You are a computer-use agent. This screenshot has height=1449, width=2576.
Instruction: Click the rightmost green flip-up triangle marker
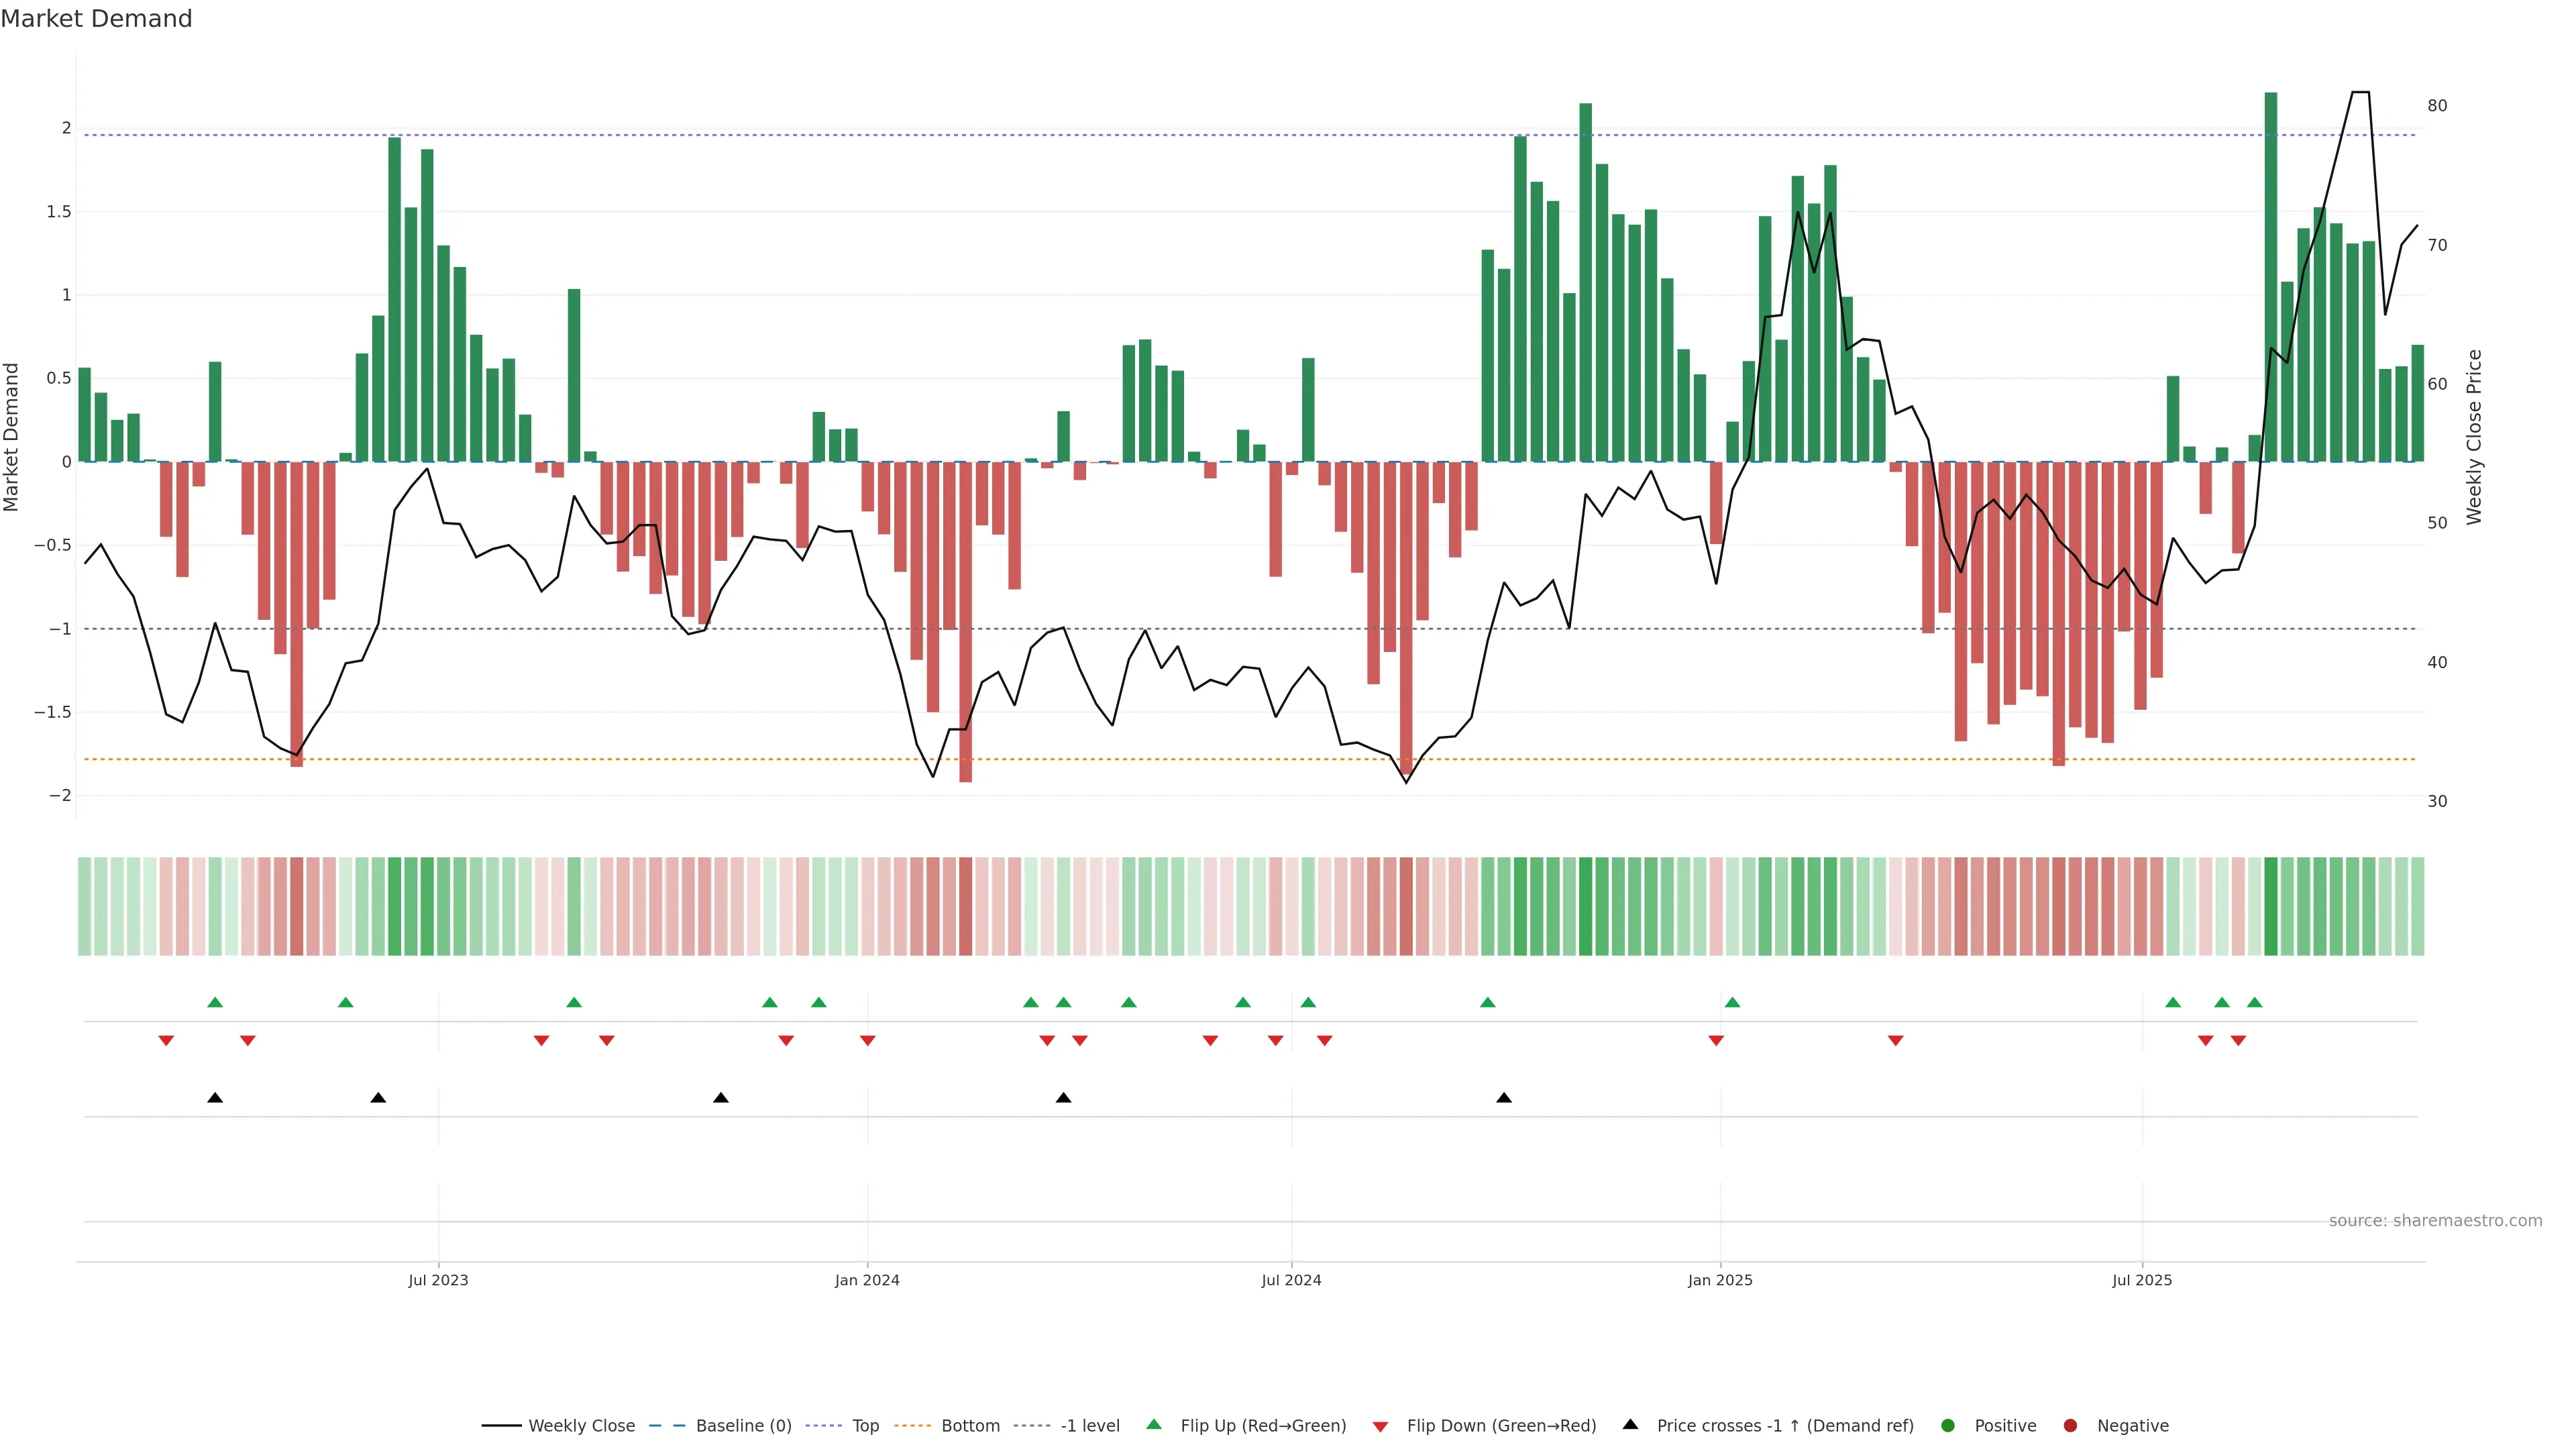[2254, 1002]
